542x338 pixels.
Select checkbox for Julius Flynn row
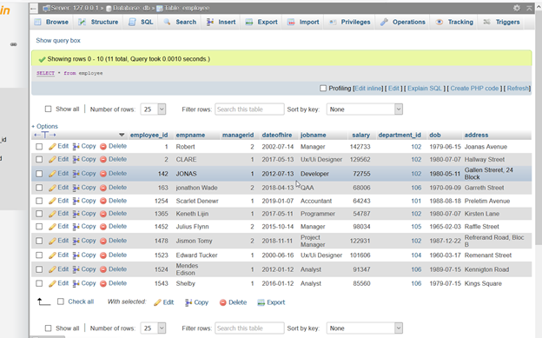(39, 227)
